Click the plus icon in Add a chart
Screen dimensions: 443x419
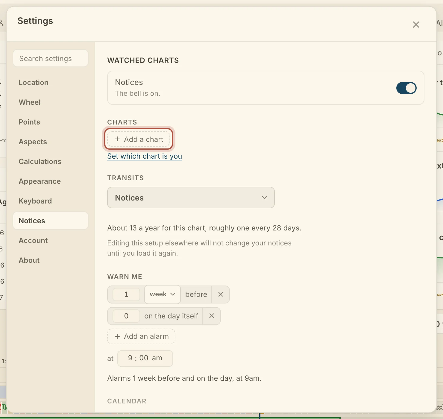click(x=117, y=139)
